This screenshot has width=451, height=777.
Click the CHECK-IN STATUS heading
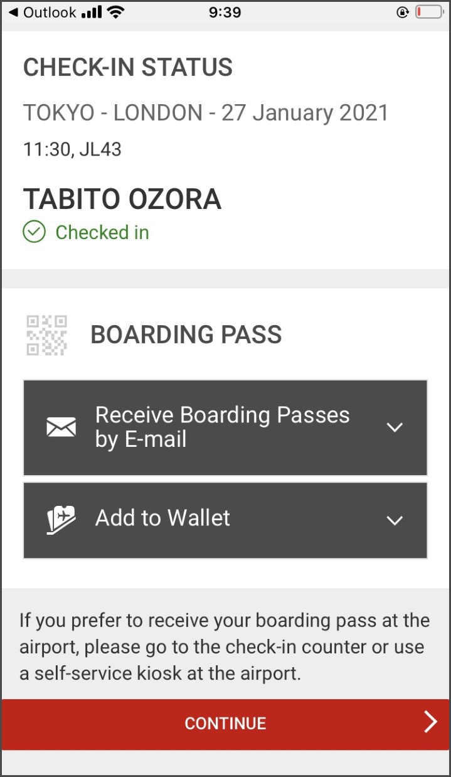click(x=127, y=67)
